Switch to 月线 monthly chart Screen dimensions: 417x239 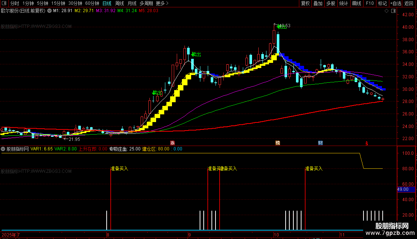pos(132,3)
